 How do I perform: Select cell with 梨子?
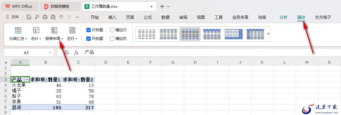click(x=20, y=96)
